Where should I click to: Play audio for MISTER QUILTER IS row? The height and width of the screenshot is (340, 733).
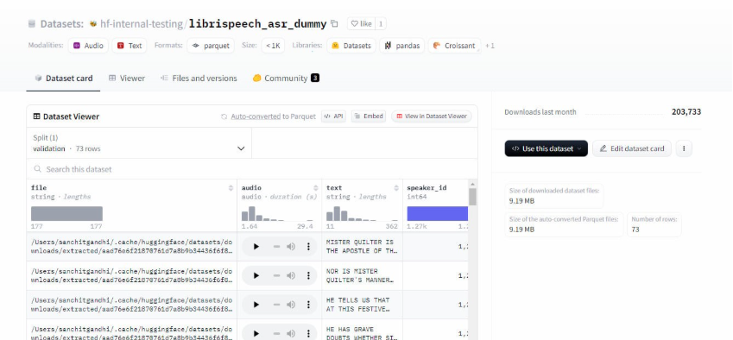(x=256, y=247)
